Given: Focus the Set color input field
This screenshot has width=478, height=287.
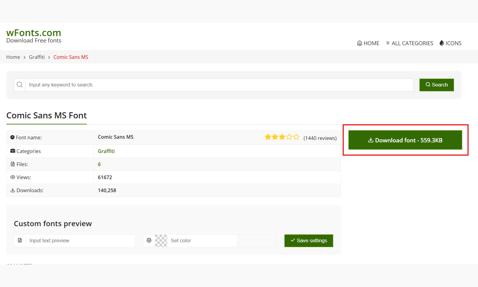Looking at the screenshot, I should tap(202, 241).
